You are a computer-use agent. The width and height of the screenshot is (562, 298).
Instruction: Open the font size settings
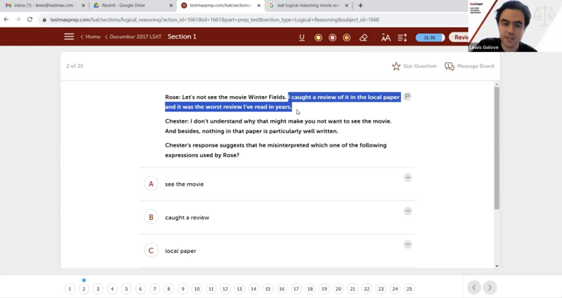[x=386, y=37]
